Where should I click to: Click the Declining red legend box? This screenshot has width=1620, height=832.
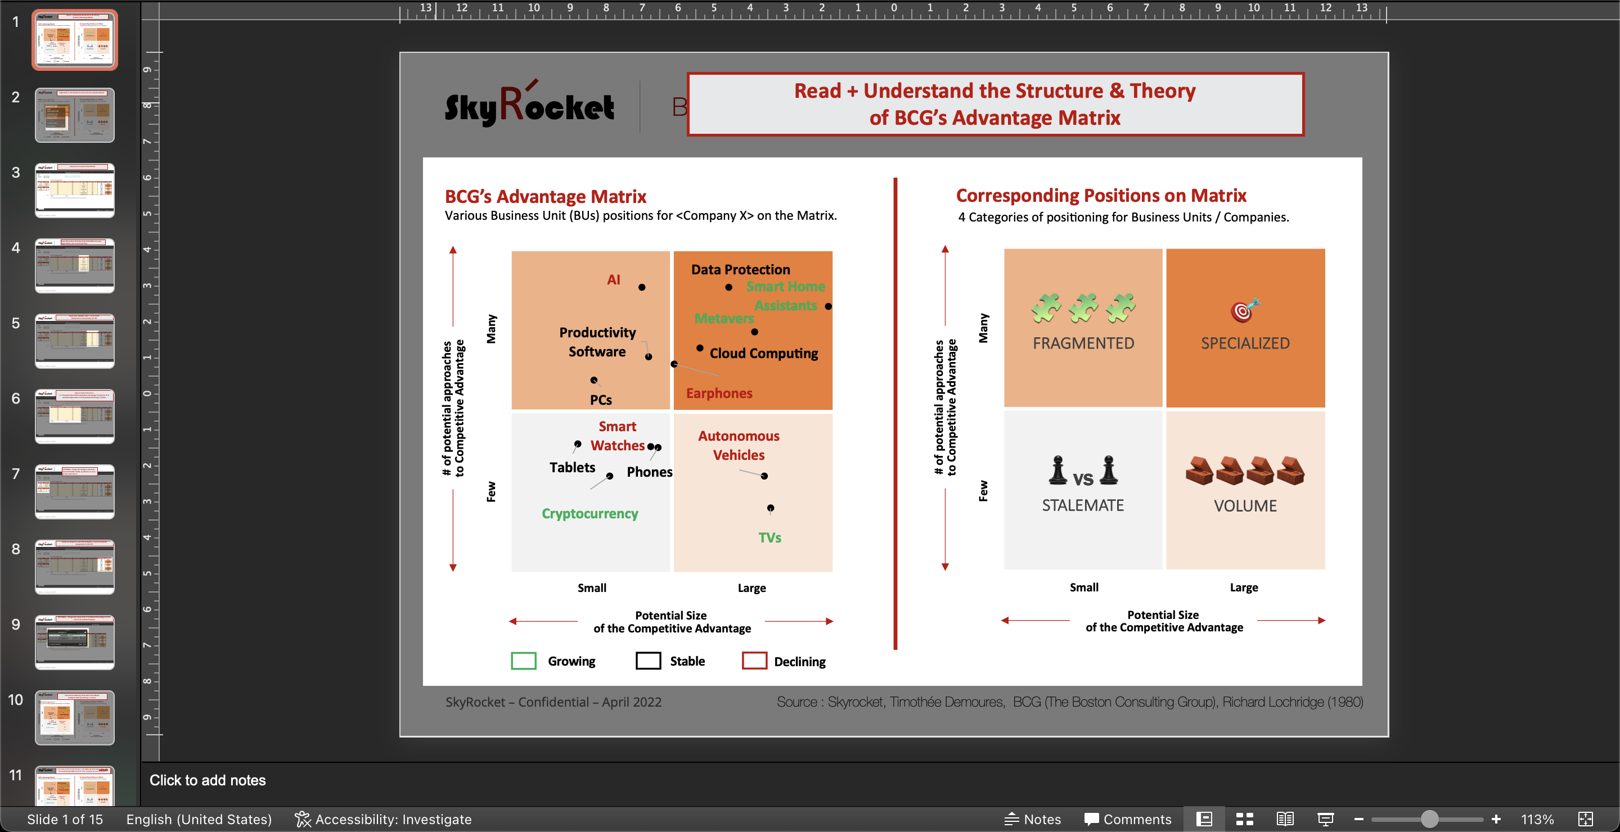[754, 661]
